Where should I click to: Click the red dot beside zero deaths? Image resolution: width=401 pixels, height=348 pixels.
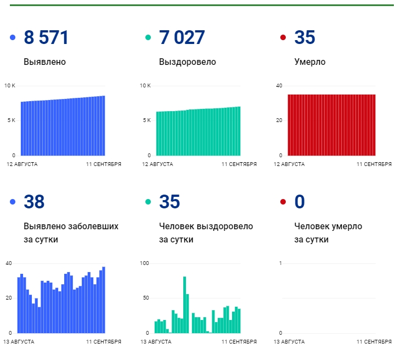283,202
